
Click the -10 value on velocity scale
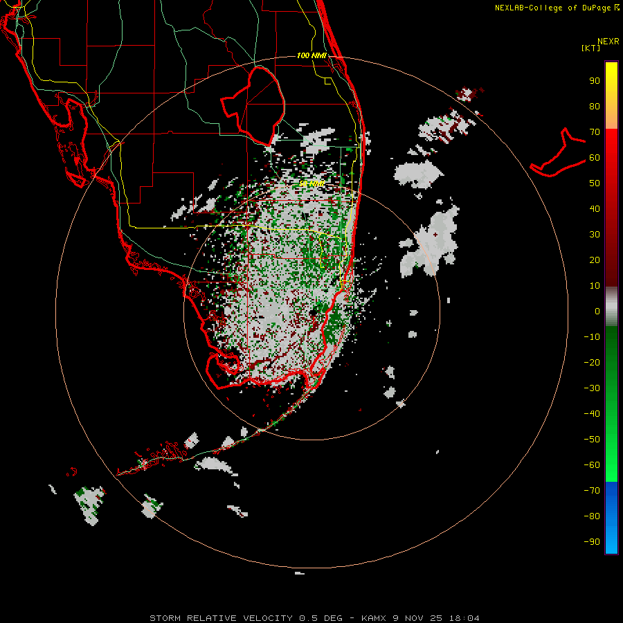592,337
